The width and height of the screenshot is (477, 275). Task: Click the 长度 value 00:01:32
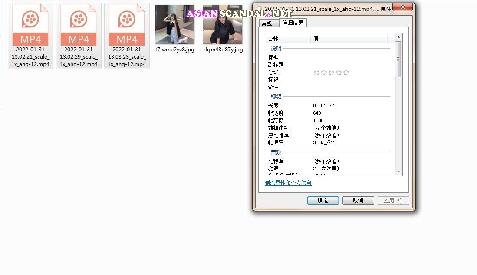pyautogui.click(x=323, y=106)
